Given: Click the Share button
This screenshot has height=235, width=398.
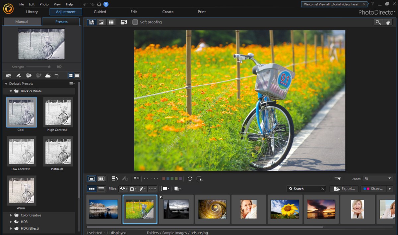Looking at the screenshot, I should pos(374,189).
